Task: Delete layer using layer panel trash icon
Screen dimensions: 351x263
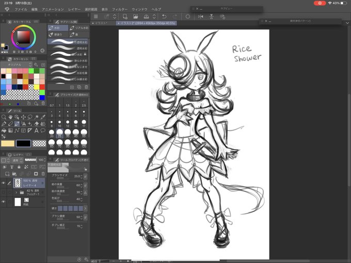Action: [43, 174]
